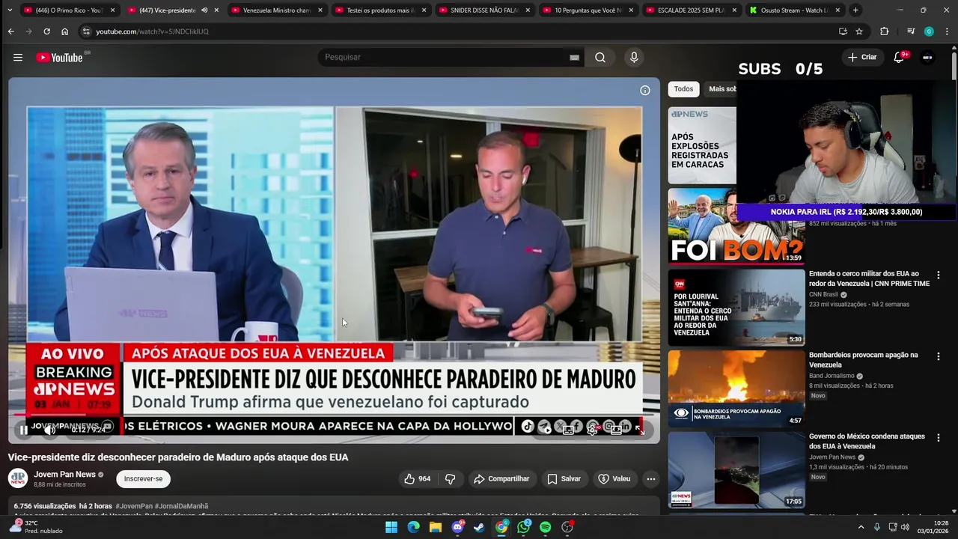Screen dimensions: 958x539
Task: Mute the Vice-presidente tab audio icon
Action: click(x=204, y=10)
